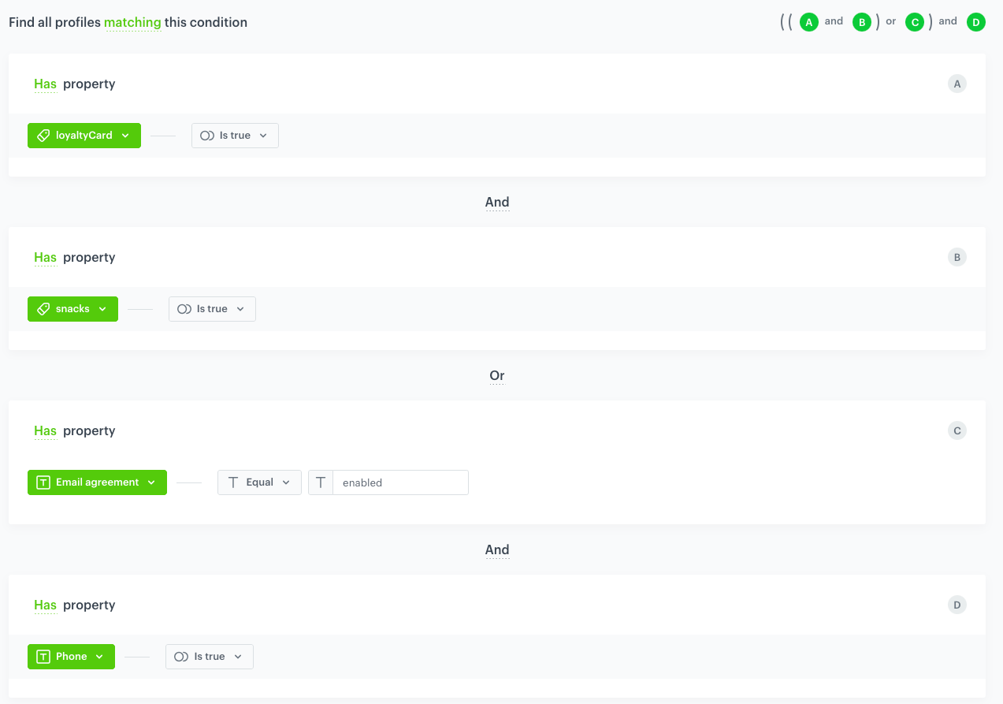
Task: Open the Email agreement property dropdown
Action: pyautogui.click(x=97, y=482)
